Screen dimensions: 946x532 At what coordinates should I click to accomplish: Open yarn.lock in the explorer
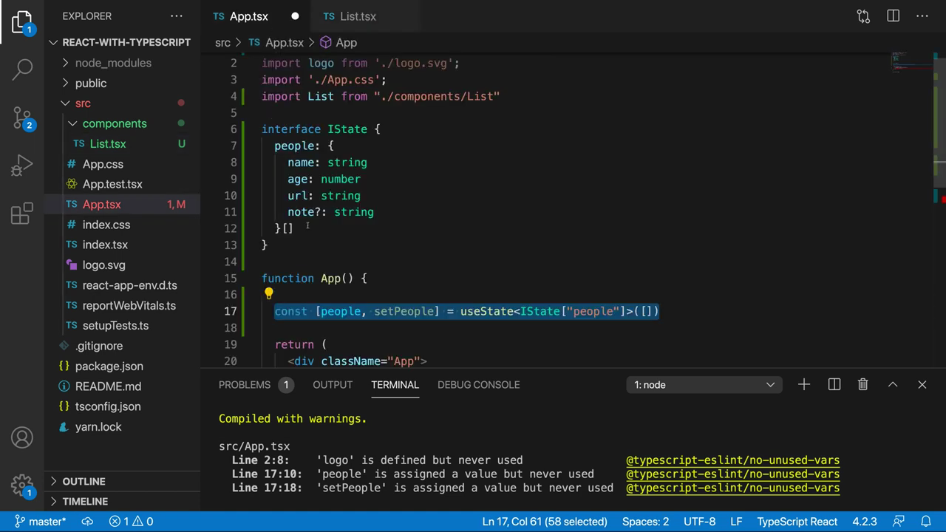coord(121,426)
